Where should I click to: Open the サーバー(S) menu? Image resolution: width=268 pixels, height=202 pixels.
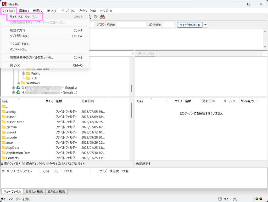click(68, 11)
